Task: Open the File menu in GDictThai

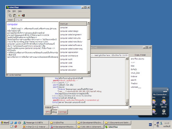Action: [9, 11]
